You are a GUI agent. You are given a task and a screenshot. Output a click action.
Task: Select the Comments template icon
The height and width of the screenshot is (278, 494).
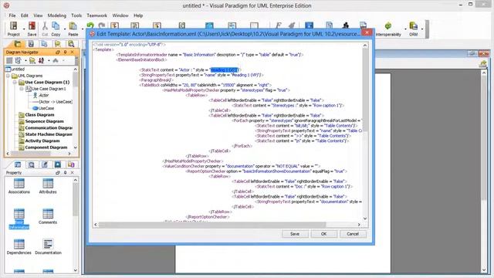pos(48,216)
